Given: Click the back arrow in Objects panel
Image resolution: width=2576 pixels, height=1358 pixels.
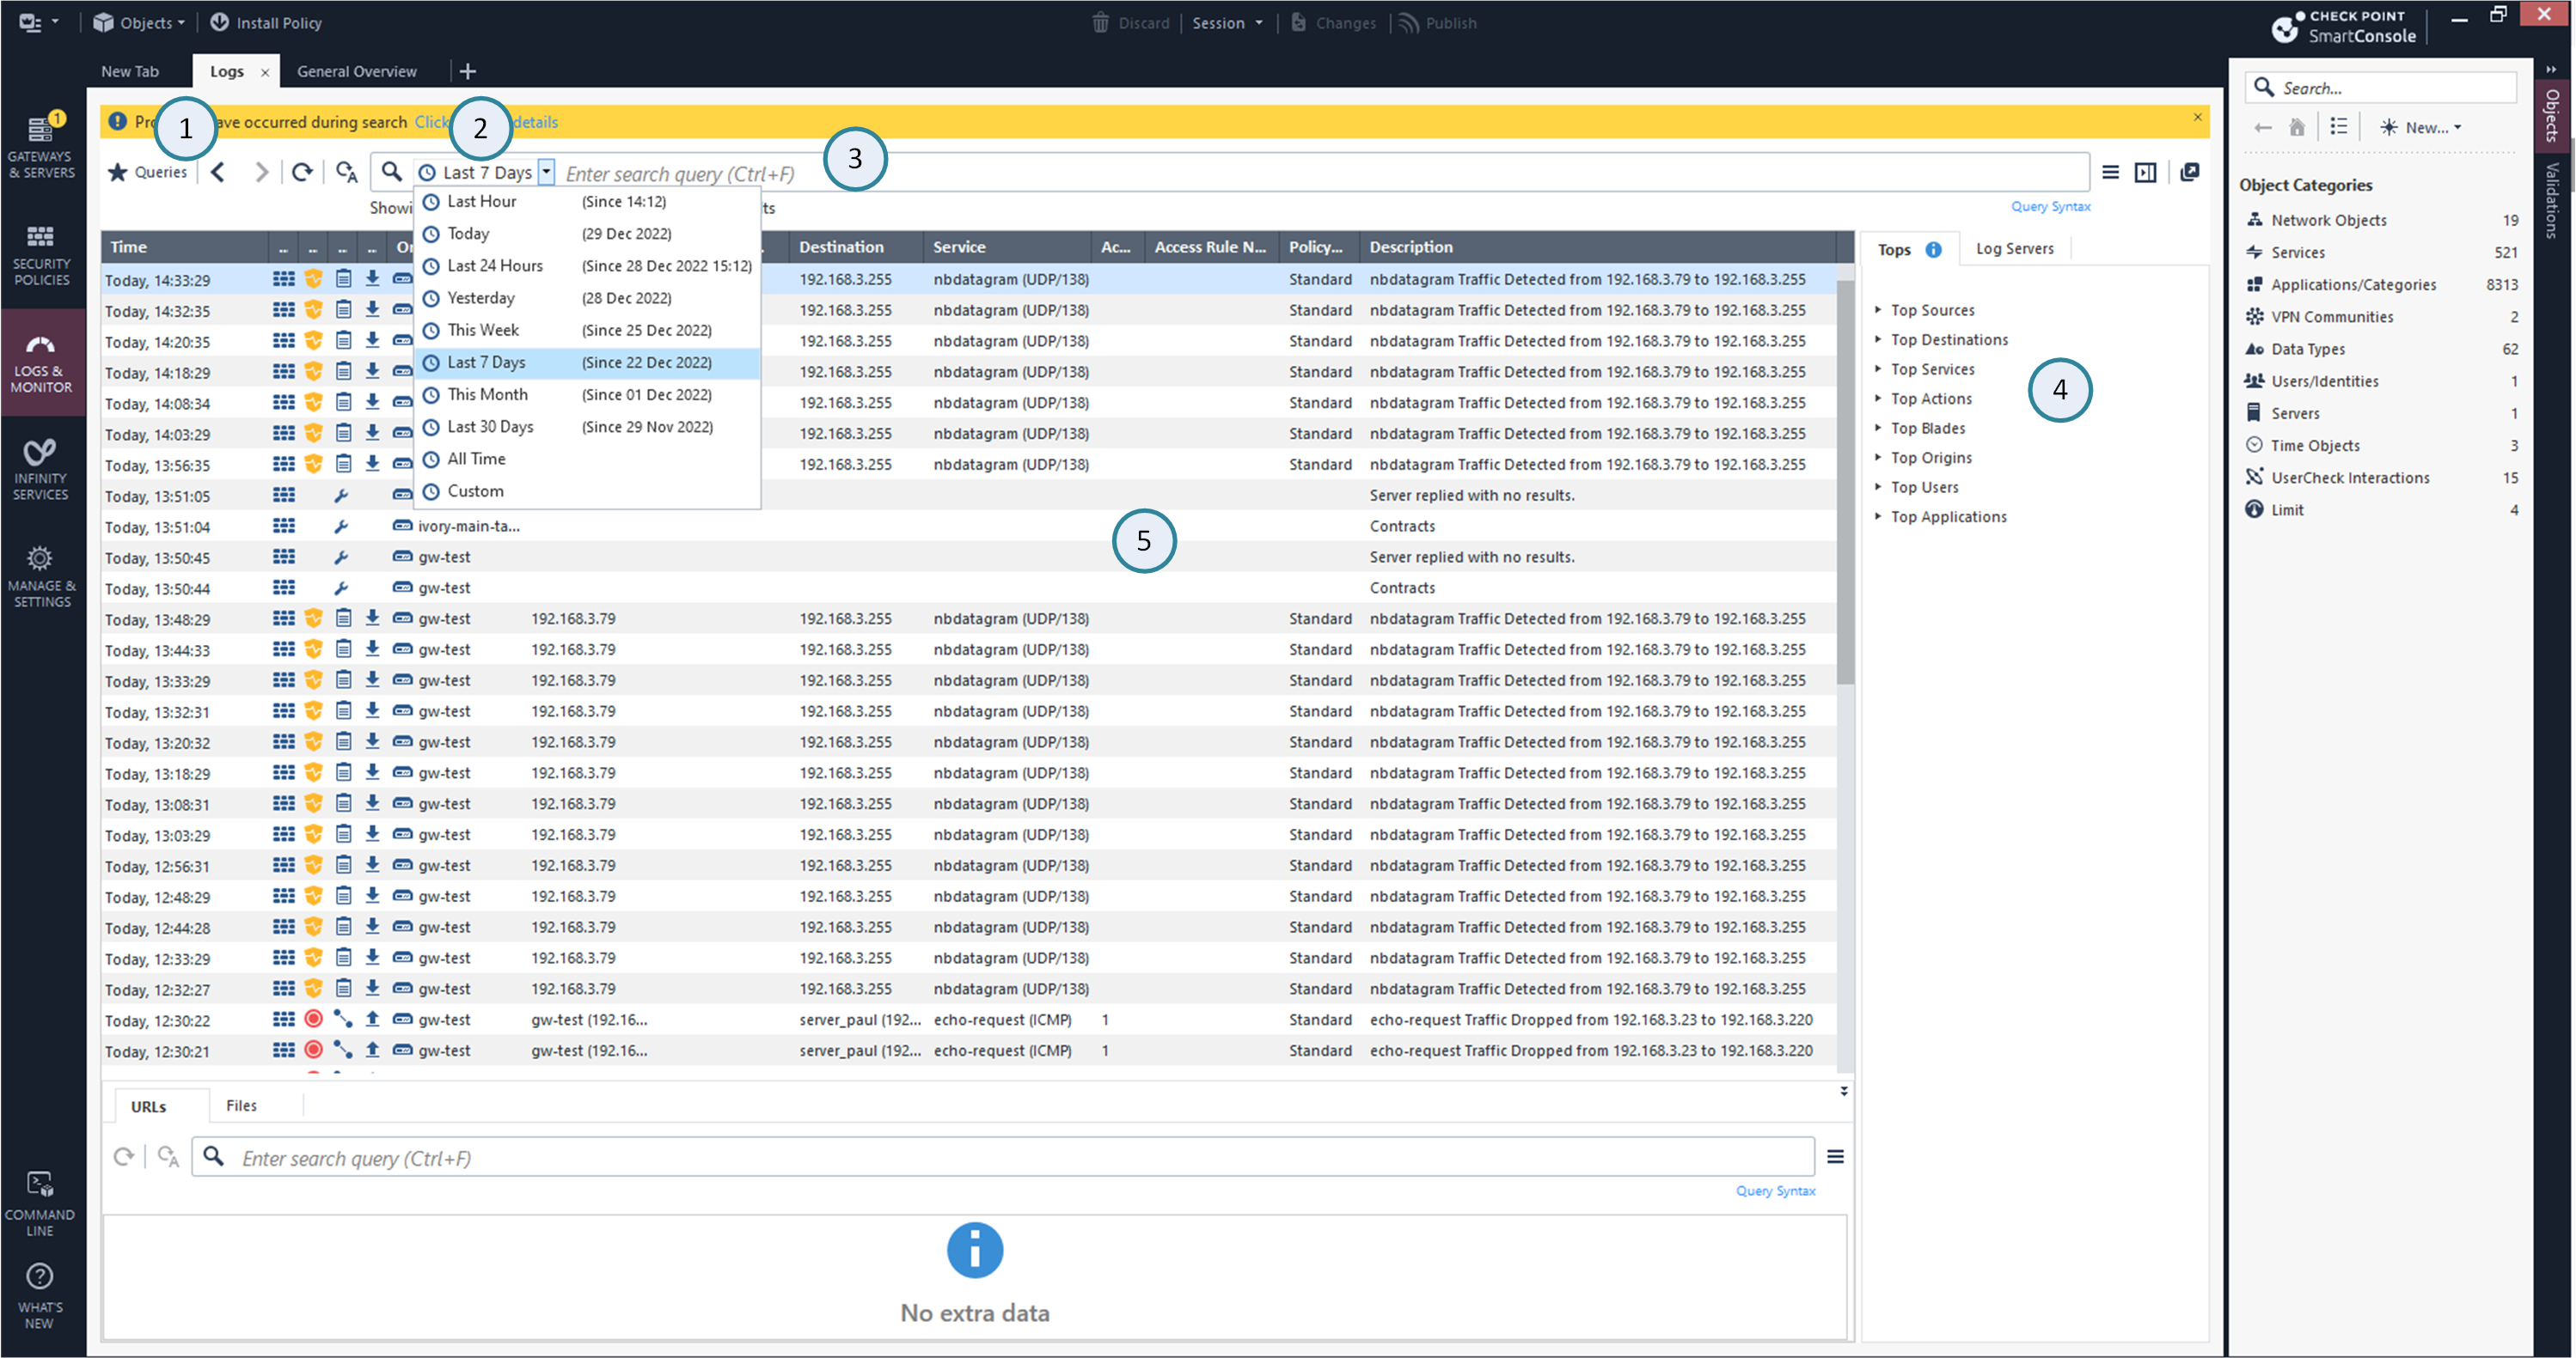Looking at the screenshot, I should (2263, 127).
